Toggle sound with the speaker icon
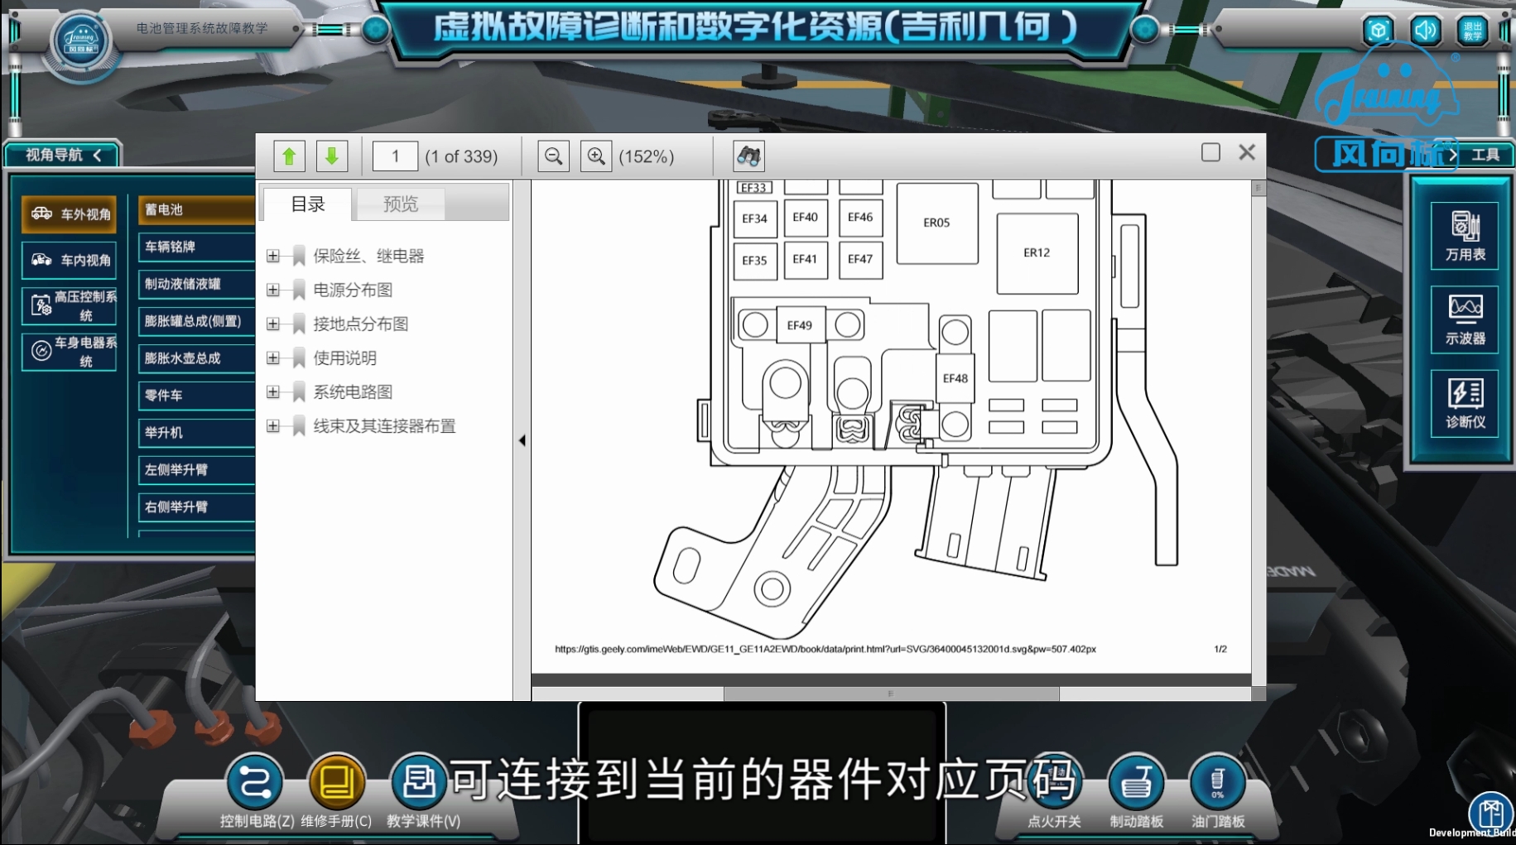 click(x=1425, y=31)
